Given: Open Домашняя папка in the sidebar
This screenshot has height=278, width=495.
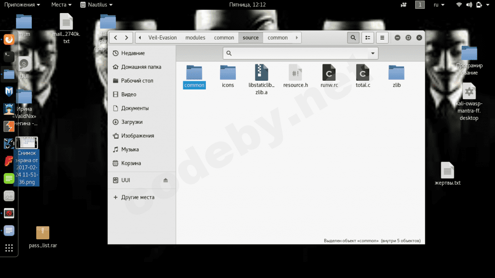Looking at the screenshot, I should click(x=142, y=67).
